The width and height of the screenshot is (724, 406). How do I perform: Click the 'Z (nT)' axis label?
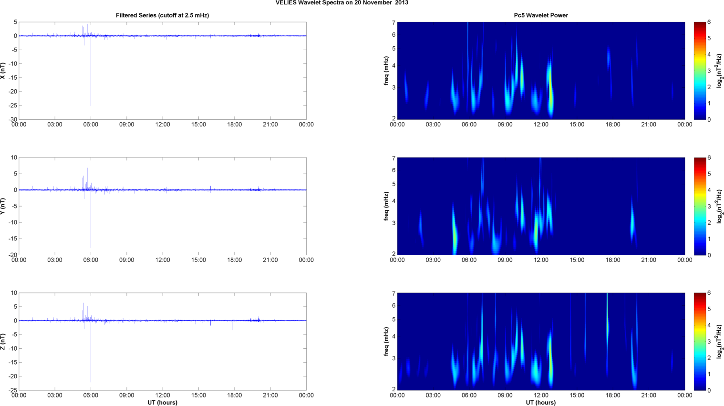(x=3, y=342)
